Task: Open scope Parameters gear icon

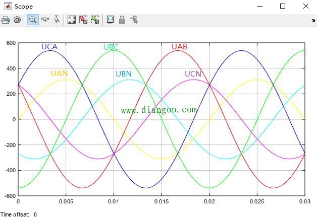Action: 17,20
